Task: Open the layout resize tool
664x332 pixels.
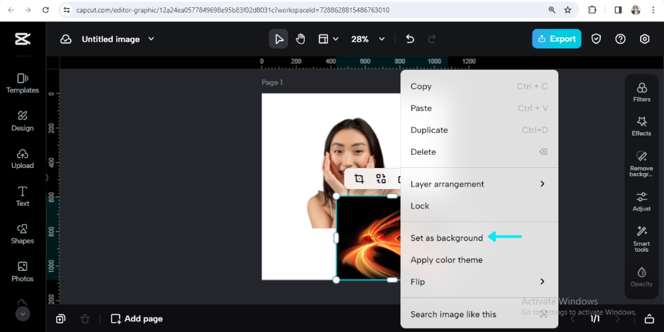Action: [x=328, y=39]
